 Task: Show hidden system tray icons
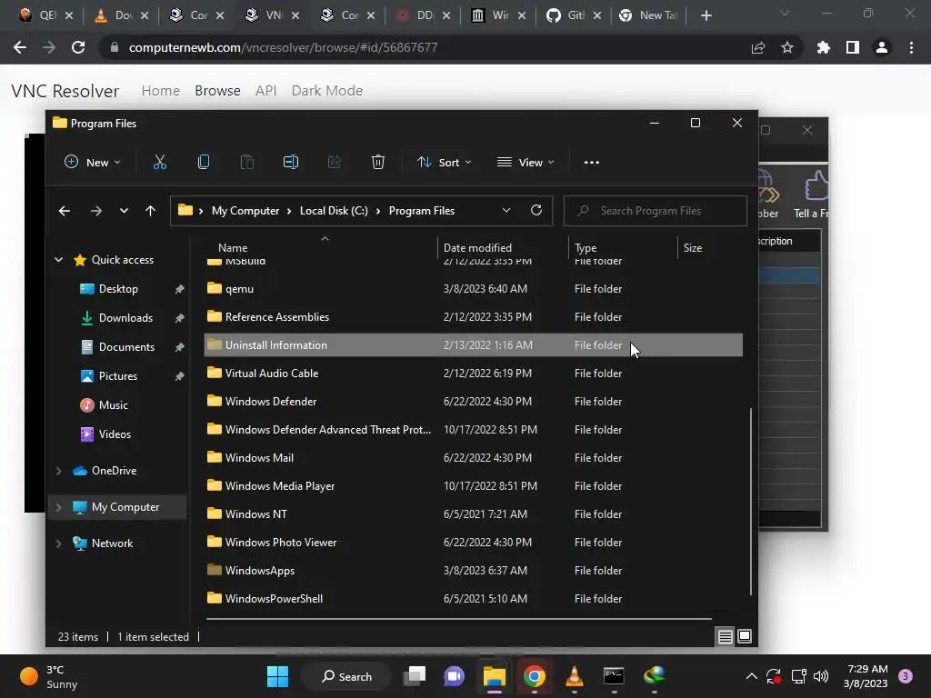coord(751,676)
